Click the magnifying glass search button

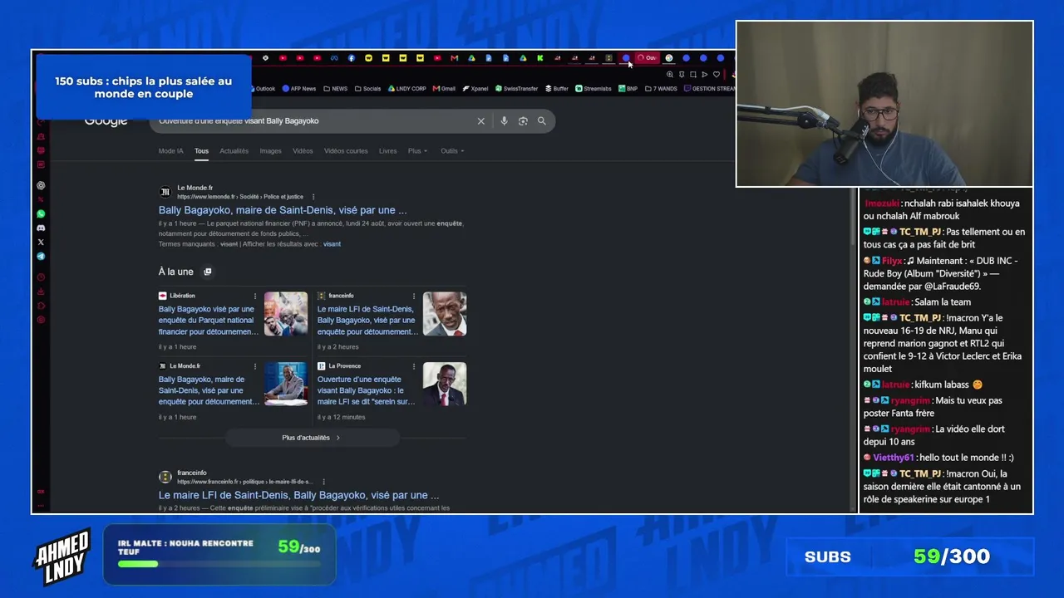542,121
